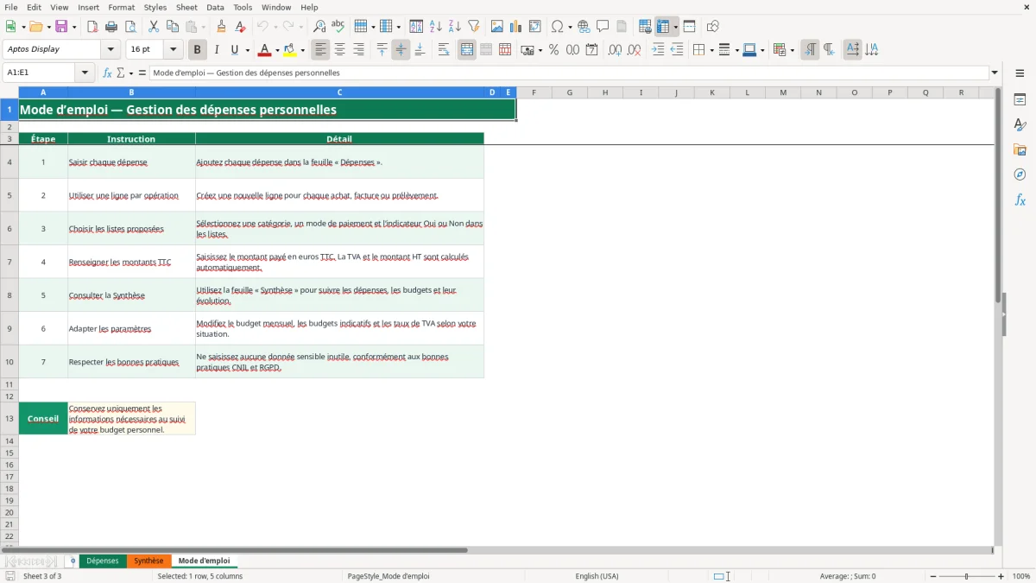Run the Spelling check icon

(338, 27)
